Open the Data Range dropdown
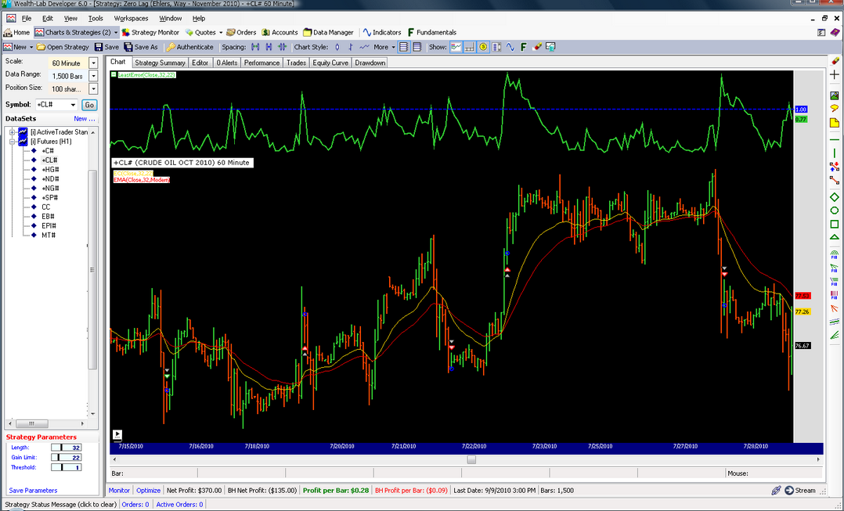 click(93, 76)
